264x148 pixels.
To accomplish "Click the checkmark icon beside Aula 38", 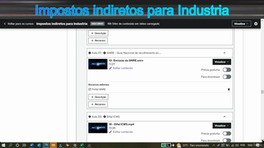I will pos(90,117).
